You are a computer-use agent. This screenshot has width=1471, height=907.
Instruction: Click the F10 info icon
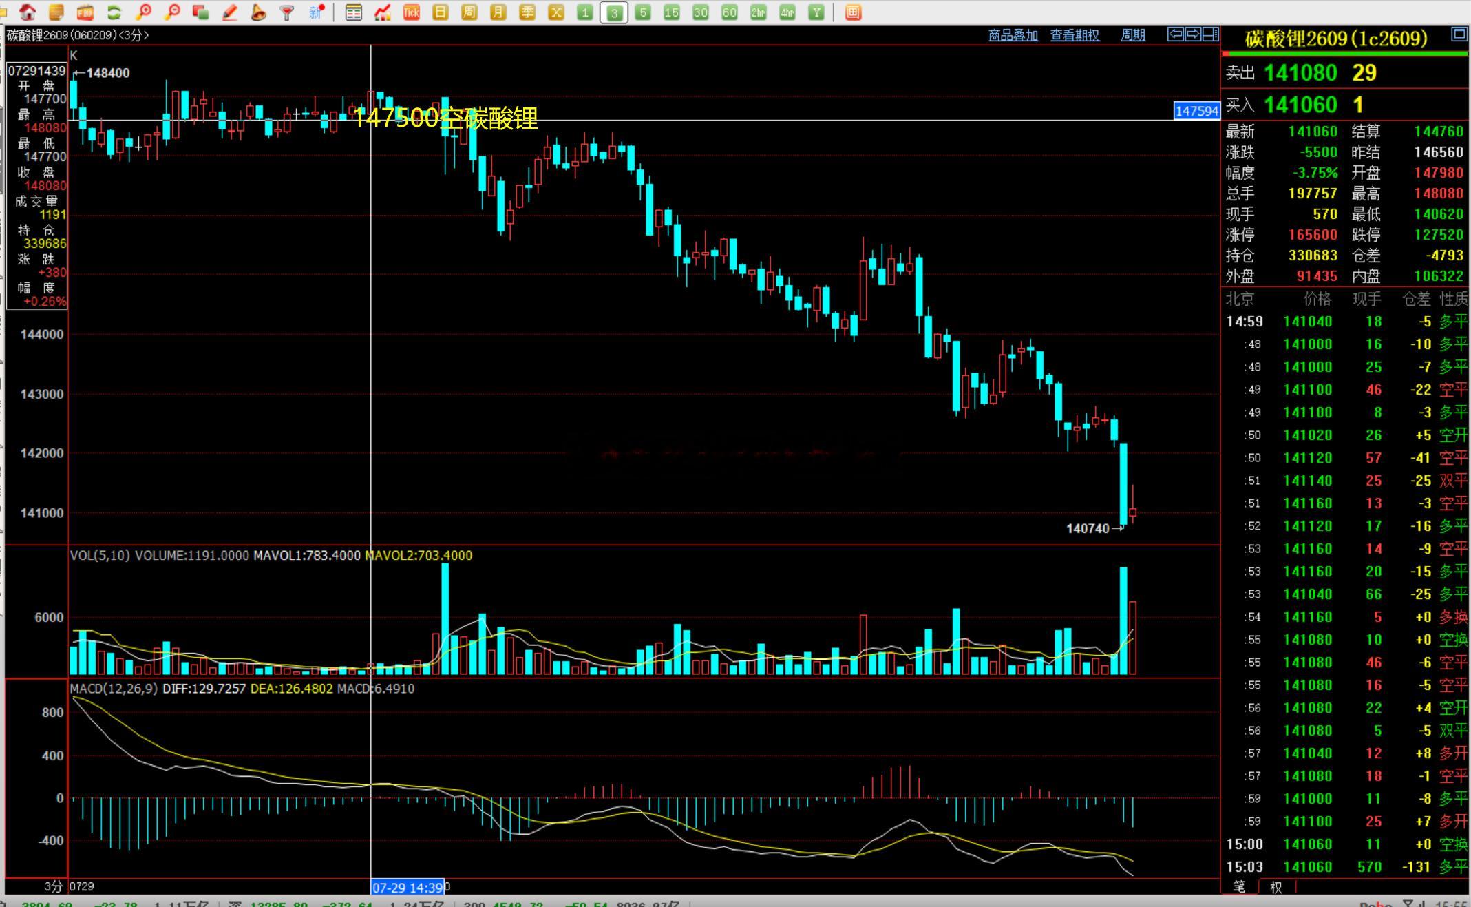pos(85,12)
